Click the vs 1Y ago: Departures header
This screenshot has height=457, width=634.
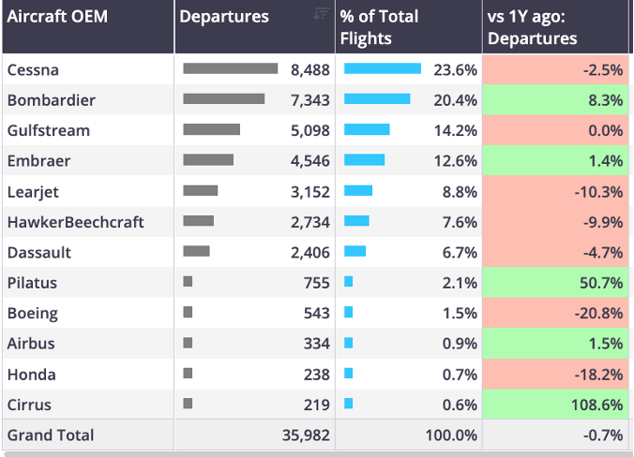coord(533,27)
